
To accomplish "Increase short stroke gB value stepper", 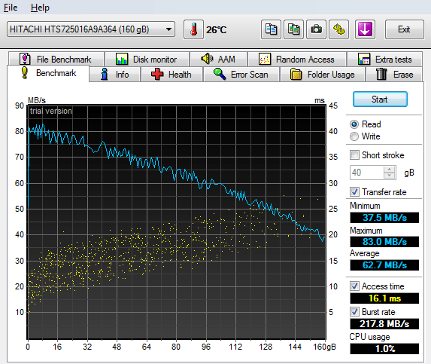I will pos(389,170).
